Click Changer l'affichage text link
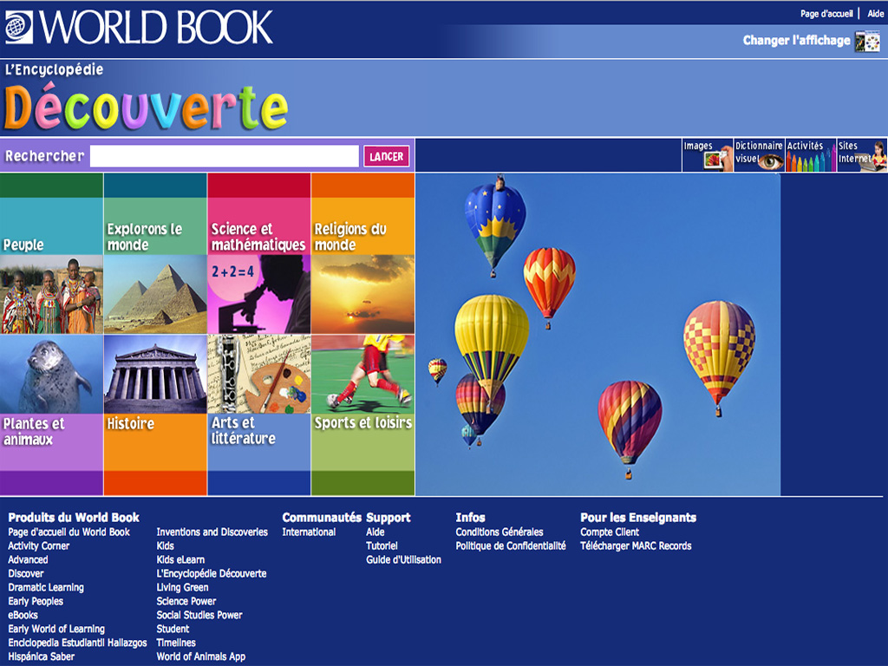Screen dimensions: 888x666 pyautogui.click(x=796, y=40)
